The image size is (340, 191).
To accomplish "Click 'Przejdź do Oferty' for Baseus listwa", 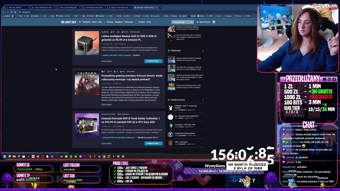I will pyautogui.click(x=154, y=61).
